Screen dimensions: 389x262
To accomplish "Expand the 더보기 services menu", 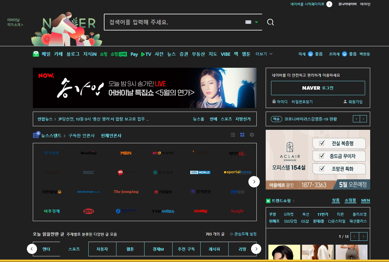I will coord(264,54).
